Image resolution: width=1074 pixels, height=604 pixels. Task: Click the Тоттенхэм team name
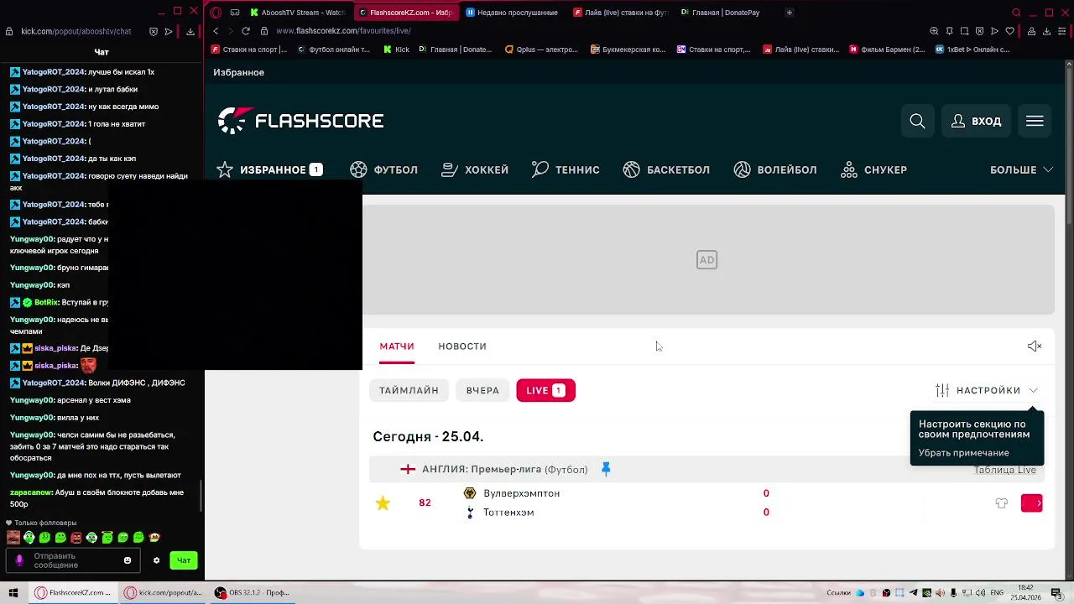[x=508, y=513]
